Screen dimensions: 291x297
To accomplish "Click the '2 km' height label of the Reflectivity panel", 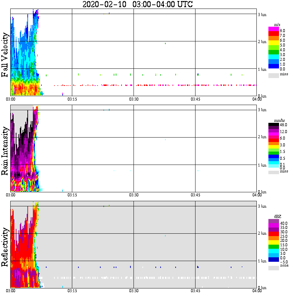I will coord(262,233).
